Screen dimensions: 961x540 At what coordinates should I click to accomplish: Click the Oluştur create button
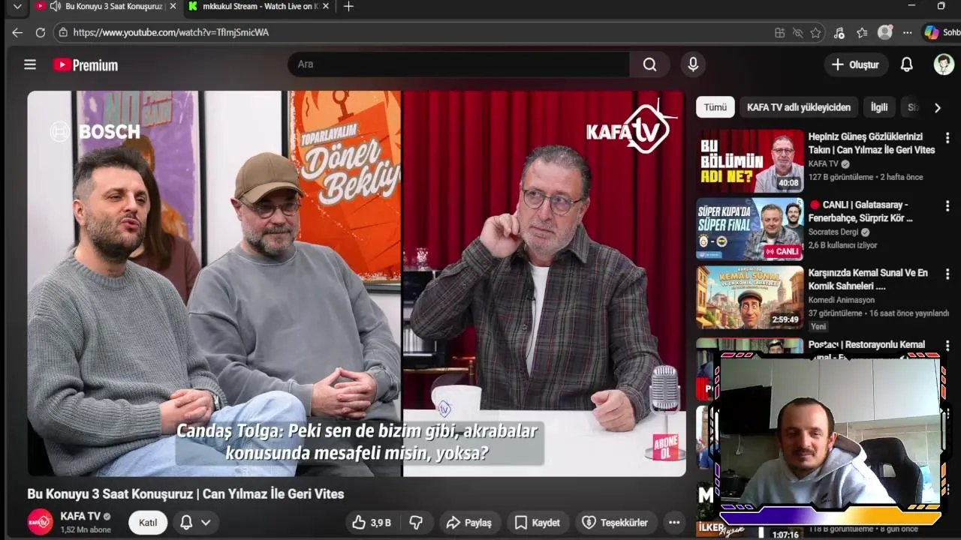(x=856, y=64)
